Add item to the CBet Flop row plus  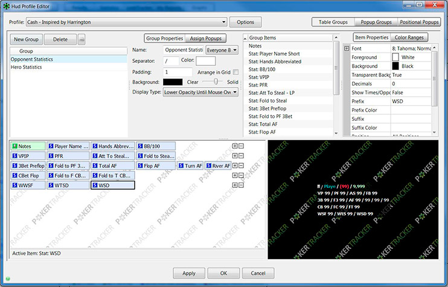coord(235,175)
